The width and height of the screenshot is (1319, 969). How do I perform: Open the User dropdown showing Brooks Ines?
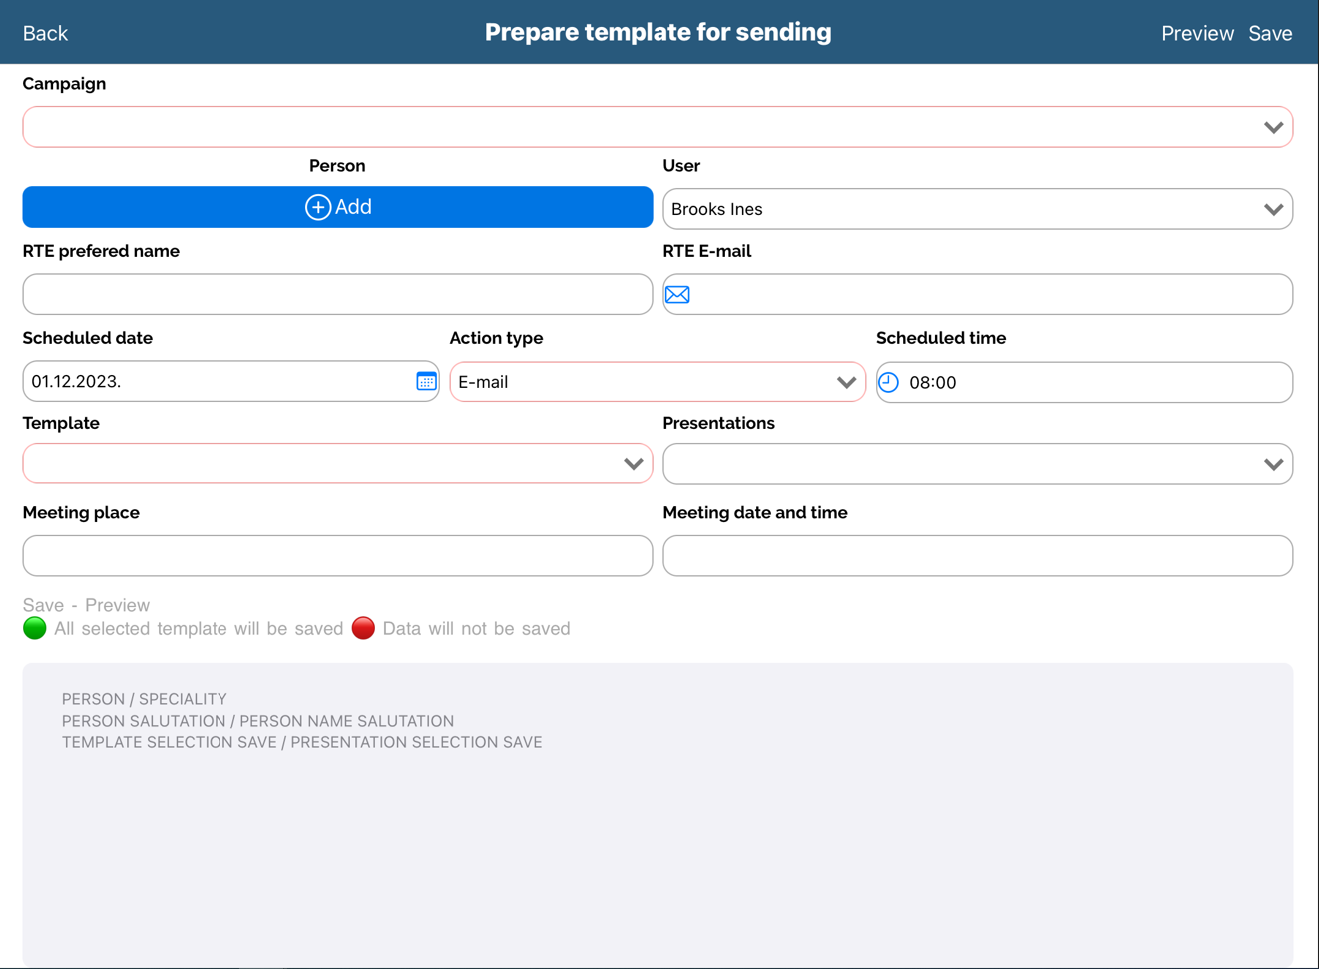click(977, 209)
